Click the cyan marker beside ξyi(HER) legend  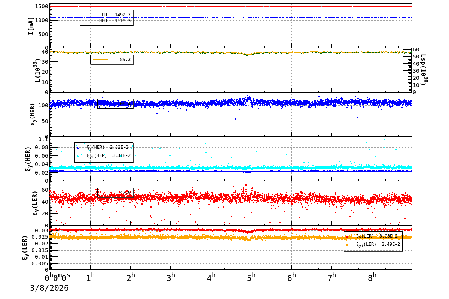(77, 156)
